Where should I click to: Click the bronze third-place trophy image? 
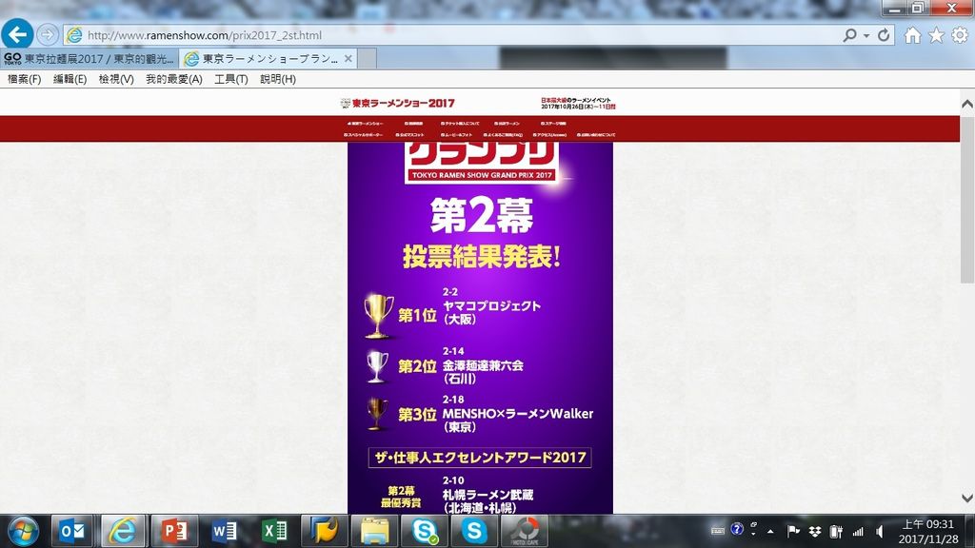[x=377, y=415]
